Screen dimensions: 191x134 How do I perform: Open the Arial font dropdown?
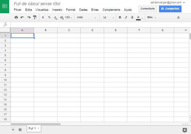click(86, 18)
